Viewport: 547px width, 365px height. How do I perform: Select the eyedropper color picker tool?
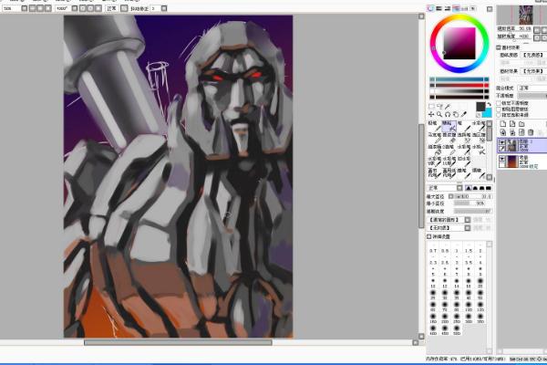464,115
